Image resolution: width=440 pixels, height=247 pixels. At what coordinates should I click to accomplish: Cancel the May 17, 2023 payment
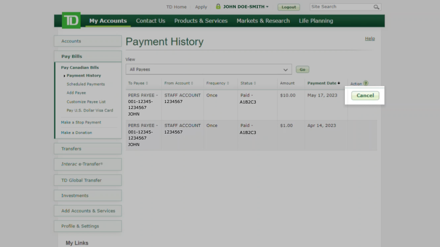pyautogui.click(x=365, y=95)
